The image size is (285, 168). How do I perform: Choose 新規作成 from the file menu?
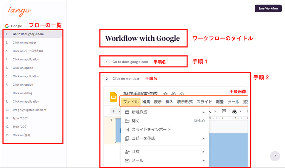pos(165,112)
